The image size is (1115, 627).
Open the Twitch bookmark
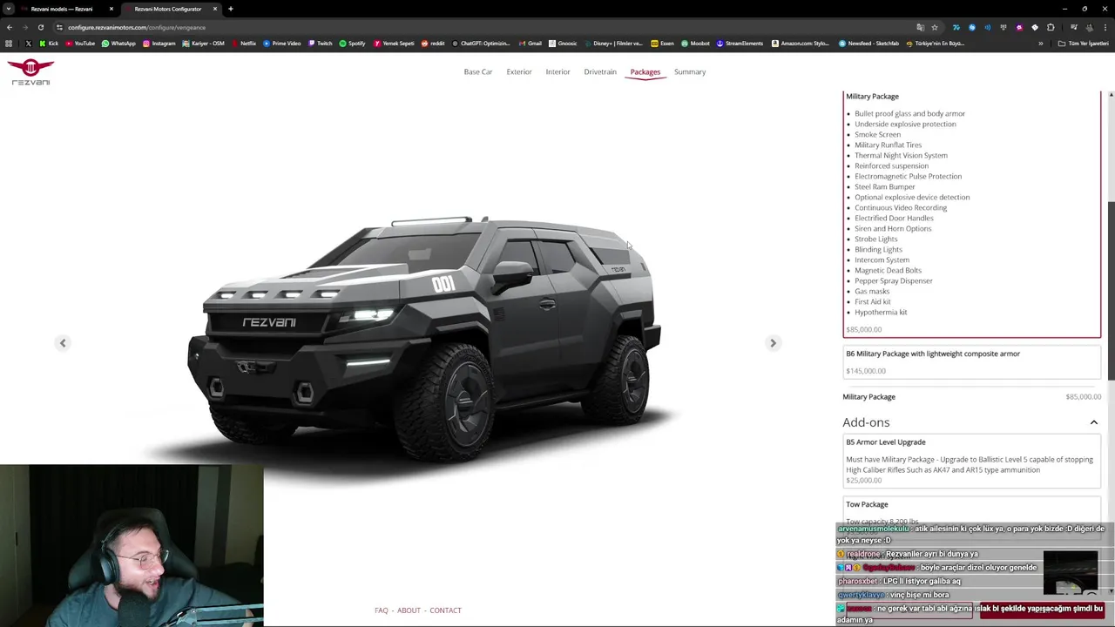click(320, 44)
